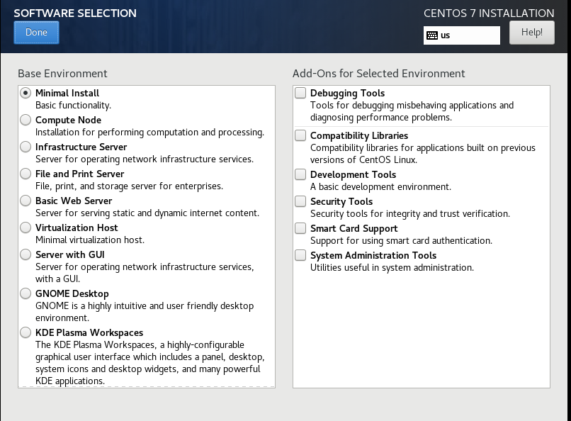Enable Development Tools add-on
Viewport: 571px width, 421px height.
301,174
